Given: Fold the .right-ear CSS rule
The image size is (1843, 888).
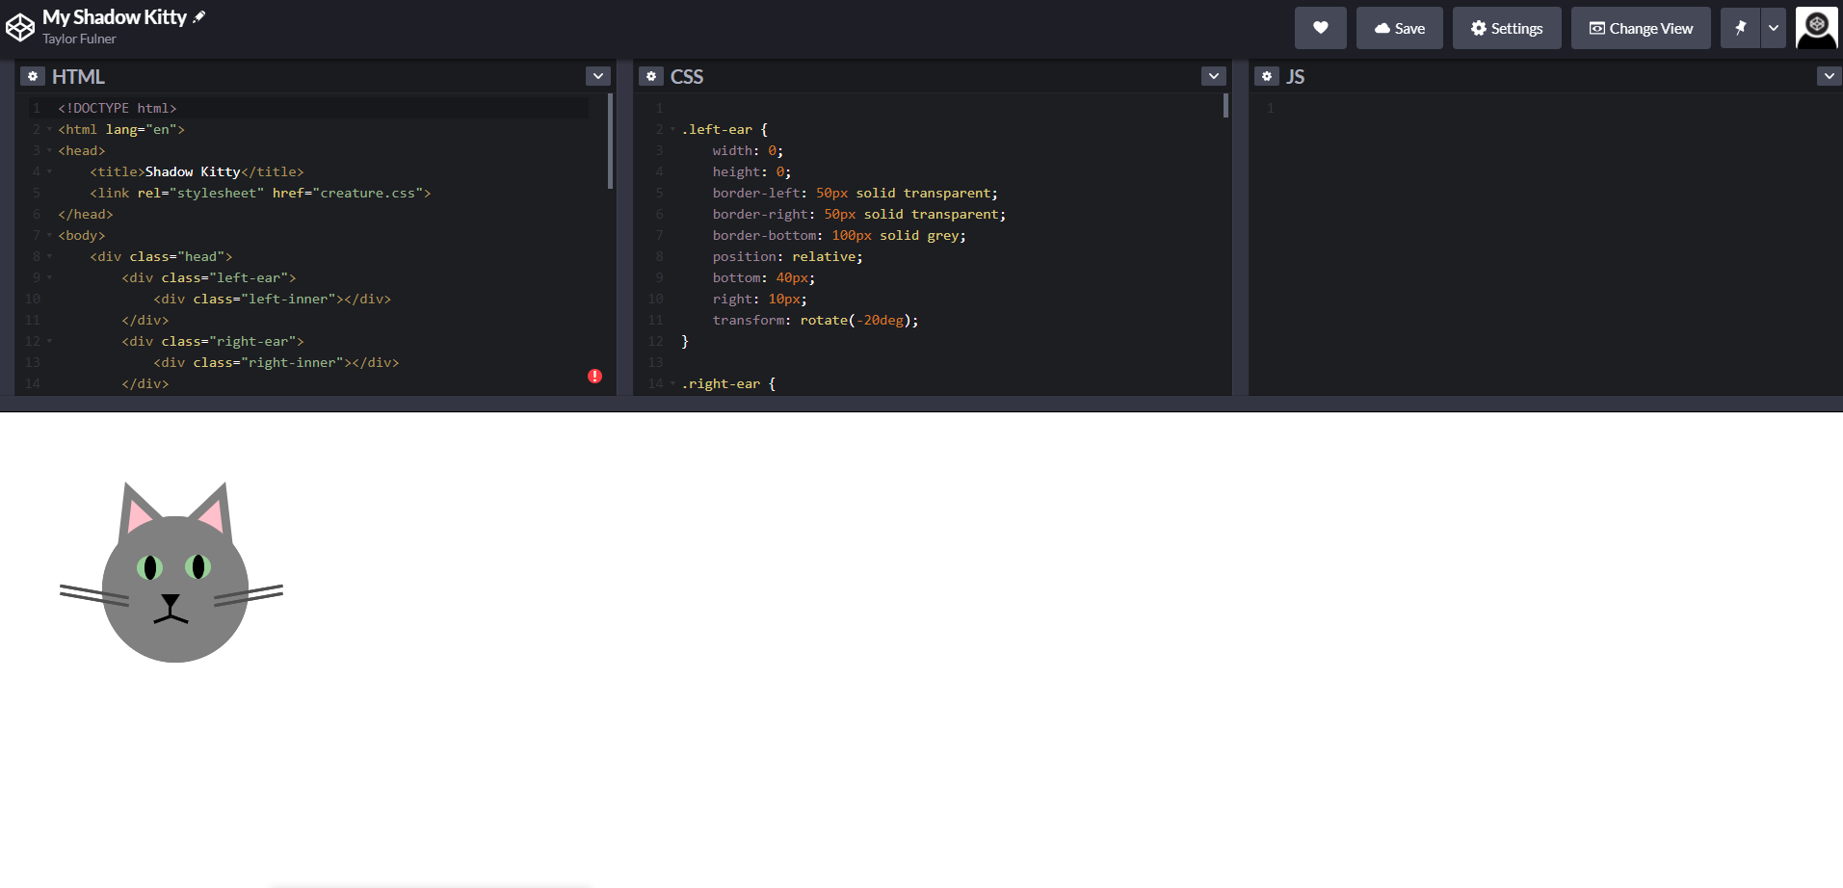Looking at the screenshot, I should [x=672, y=383].
